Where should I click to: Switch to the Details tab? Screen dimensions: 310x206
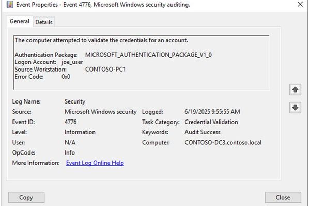(x=44, y=22)
